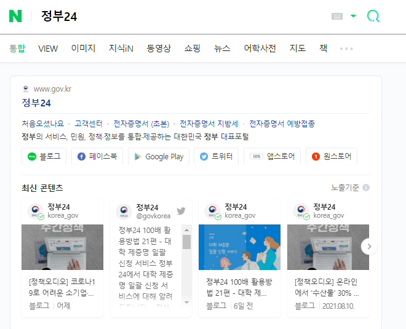Open the 고객센터 sublink

(89, 124)
